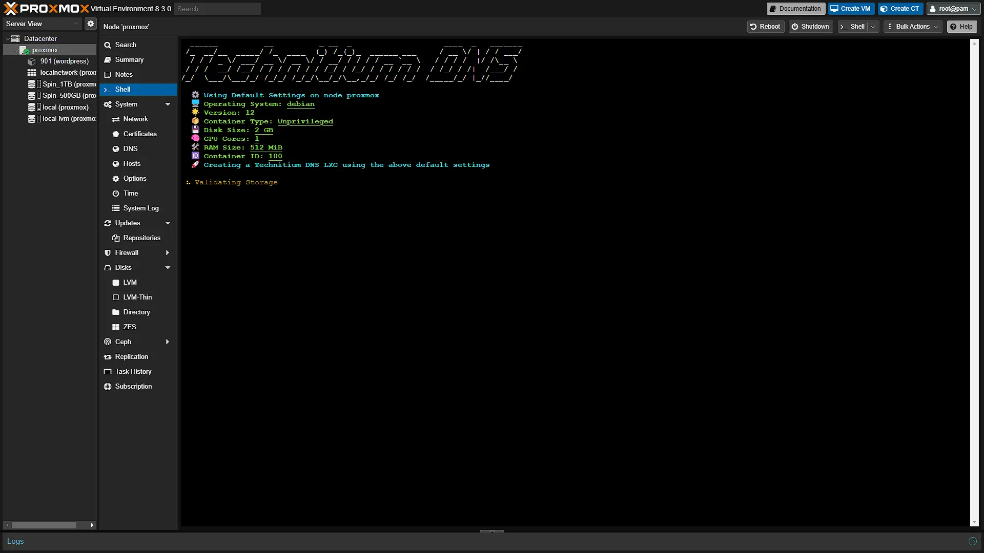Click the Summary book icon
Screen dimensions: 984x553
pos(108,60)
